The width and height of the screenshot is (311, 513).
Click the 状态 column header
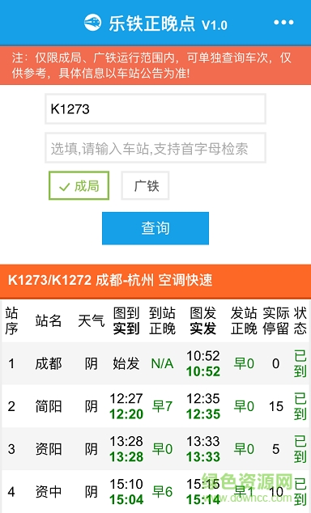[x=300, y=320]
